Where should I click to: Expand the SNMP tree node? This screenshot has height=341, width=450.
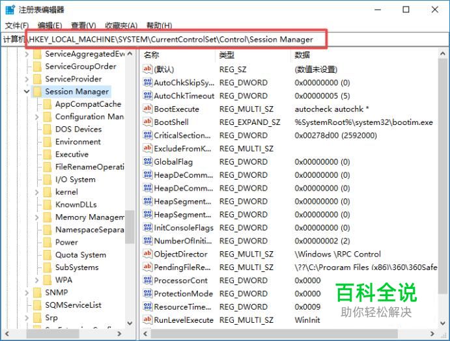[x=27, y=293]
